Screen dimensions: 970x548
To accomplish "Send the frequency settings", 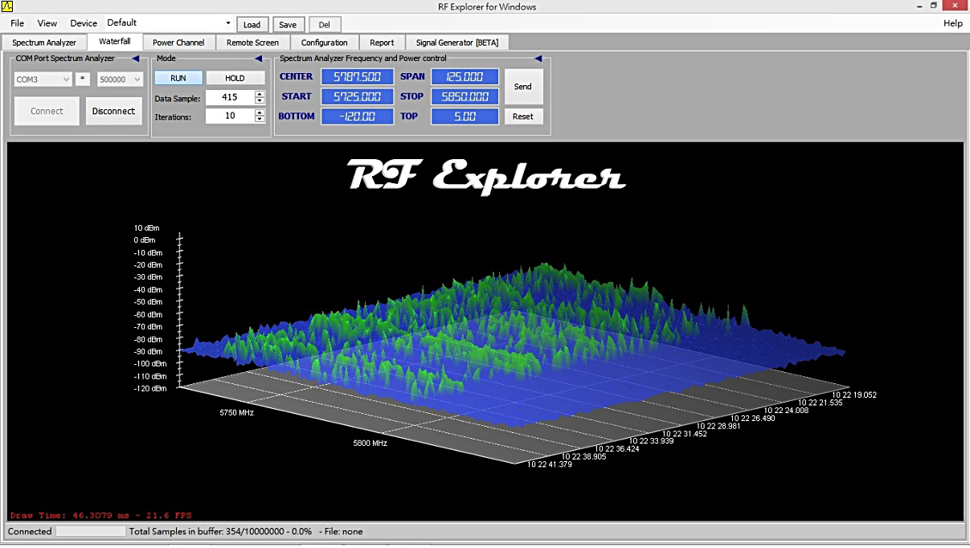I will pyautogui.click(x=523, y=87).
